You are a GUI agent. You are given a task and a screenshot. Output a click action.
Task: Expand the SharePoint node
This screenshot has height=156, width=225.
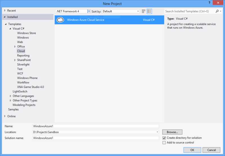tap(15, 60)
